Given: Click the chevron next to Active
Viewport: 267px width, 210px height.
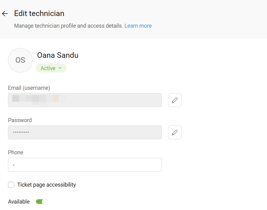Looking at the screenshot, I should point(60,68).
